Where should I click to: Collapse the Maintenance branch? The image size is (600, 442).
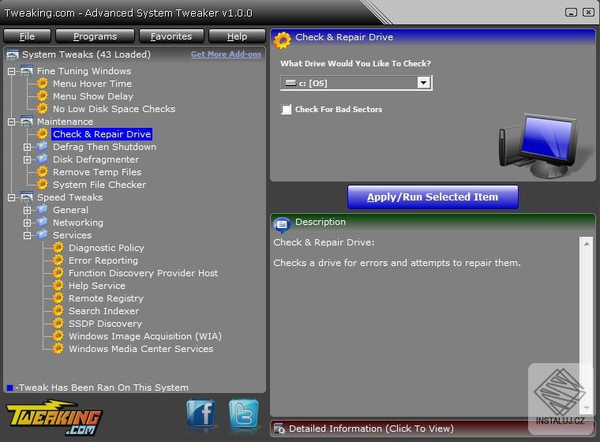coord(12,122)
